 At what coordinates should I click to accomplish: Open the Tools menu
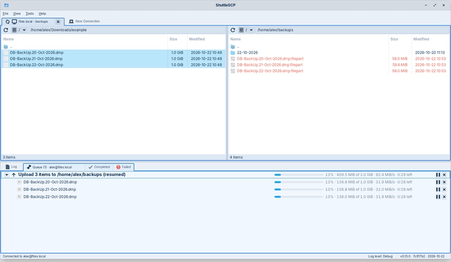point(30,14)
